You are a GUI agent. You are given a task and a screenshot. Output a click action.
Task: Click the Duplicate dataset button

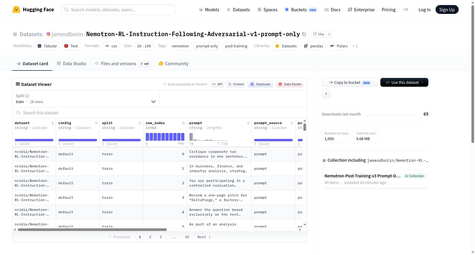pos(260,84)
